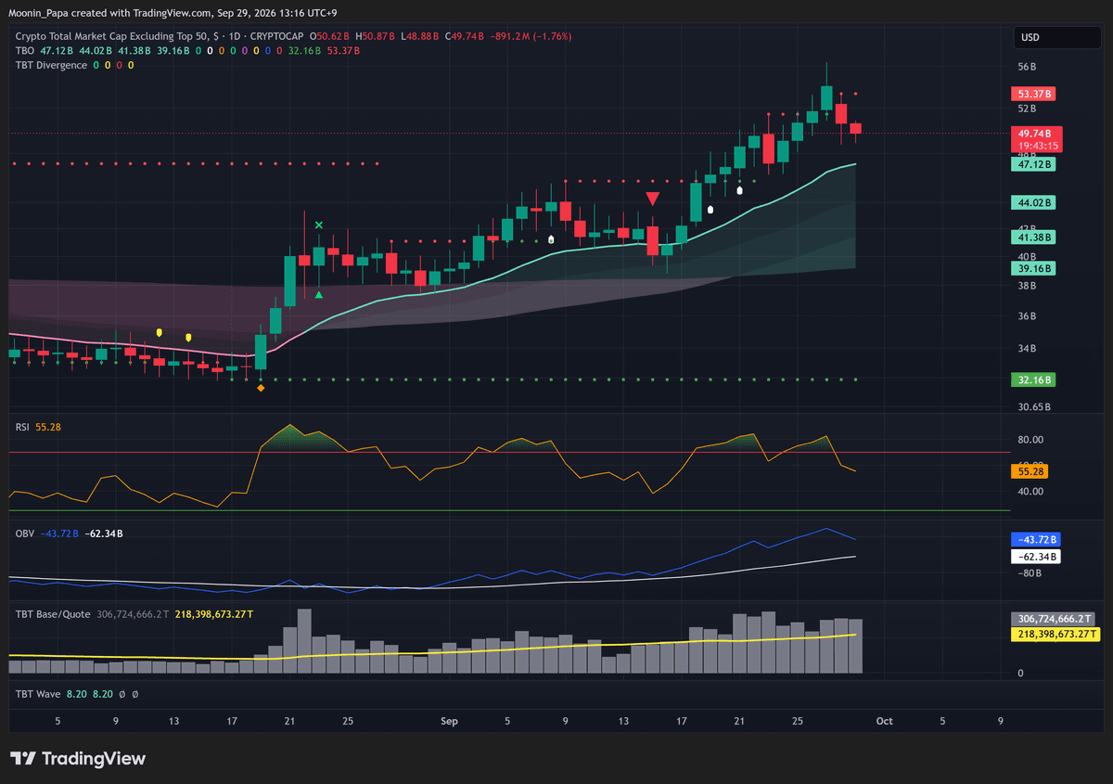The height and width of the screenshot is (784, 1113).
Task: Click the 56B price axis tick
Action: point(1027,68)
